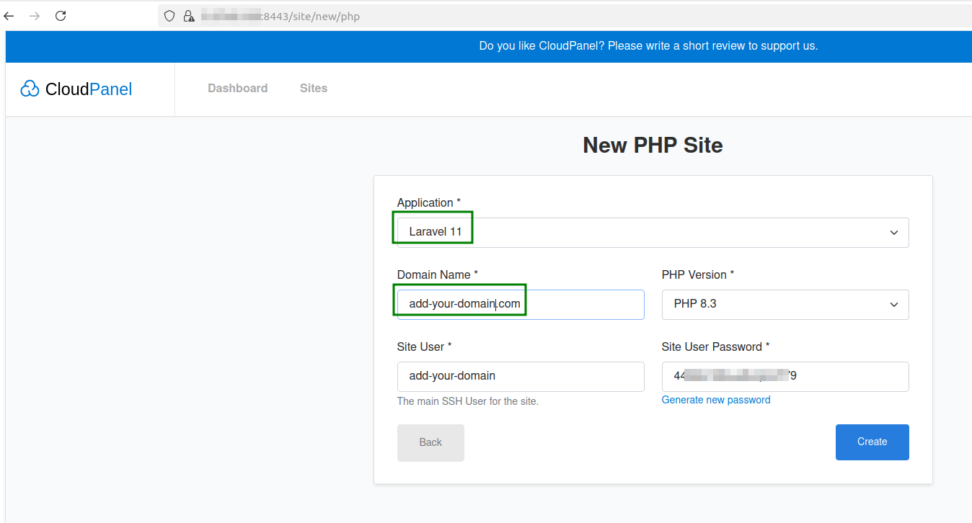Click the browser URL address bar
The height and width of the screenshot is (523, 972).
coord(562,16)
